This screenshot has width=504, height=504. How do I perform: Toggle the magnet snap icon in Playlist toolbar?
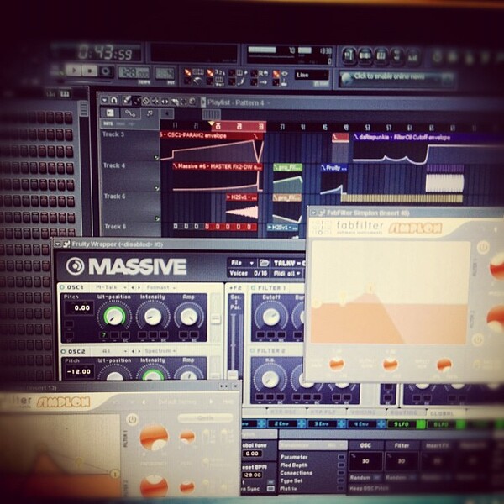(x=114, y=101)
